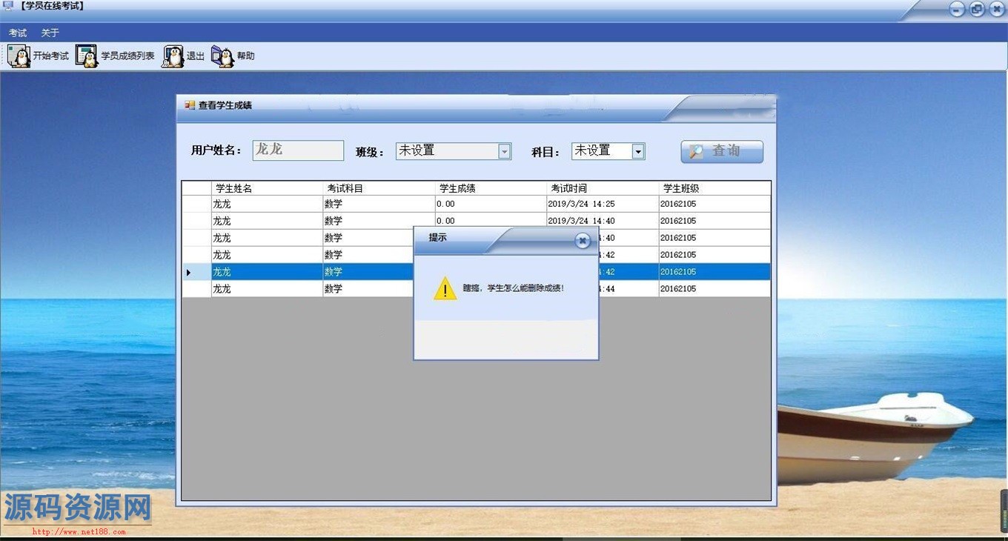
Task: Click the app icon in the title bar
Action: (9, 6)
